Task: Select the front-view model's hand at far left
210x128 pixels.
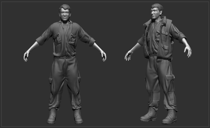Action: [x=27, y=56]
